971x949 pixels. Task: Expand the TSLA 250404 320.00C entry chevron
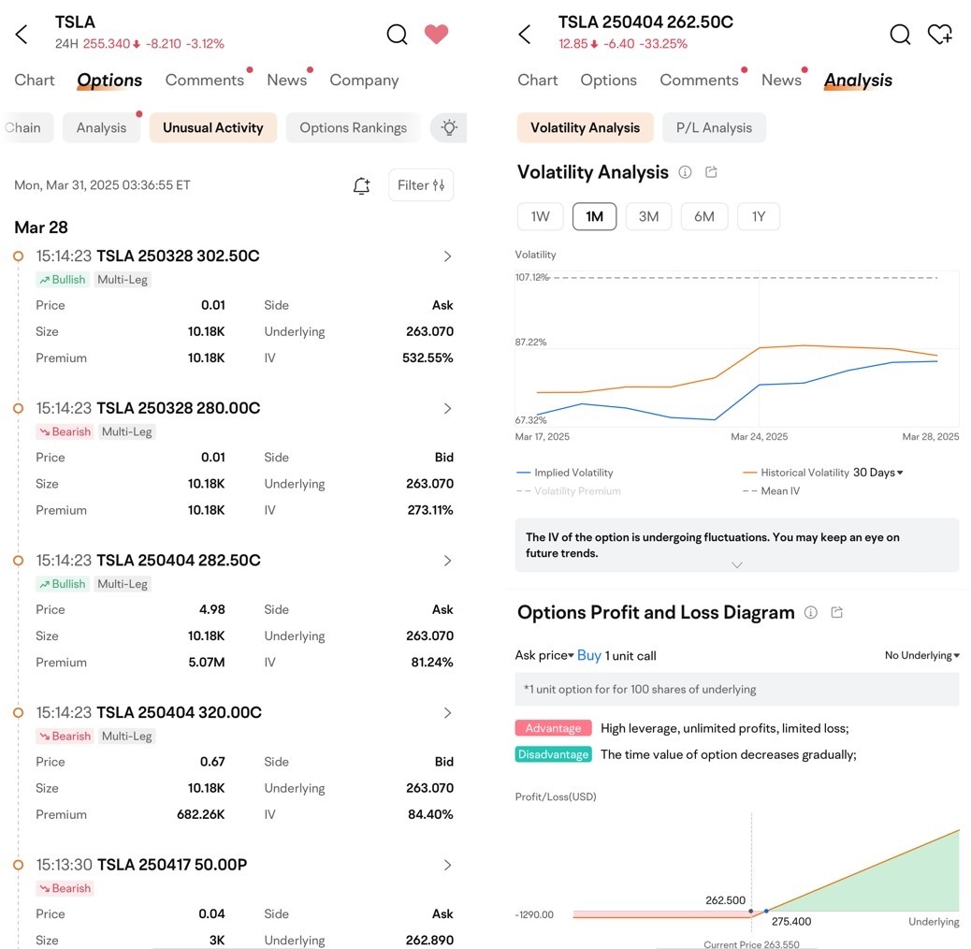[447, 713]
